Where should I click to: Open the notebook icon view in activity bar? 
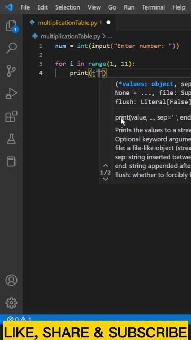pos(11,161)
